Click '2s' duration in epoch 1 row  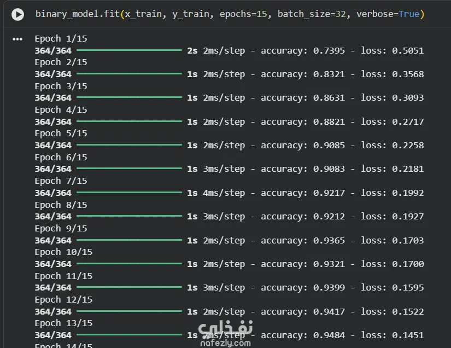[192, 51]
